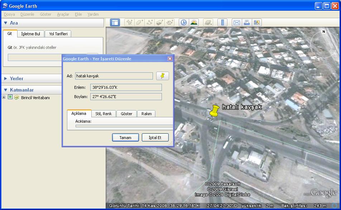
Task: Click the Git search input box
Action: click(35, 57)
